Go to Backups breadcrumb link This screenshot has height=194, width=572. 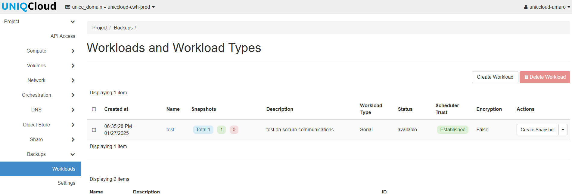pyautogui.click(x=123, y=28)
